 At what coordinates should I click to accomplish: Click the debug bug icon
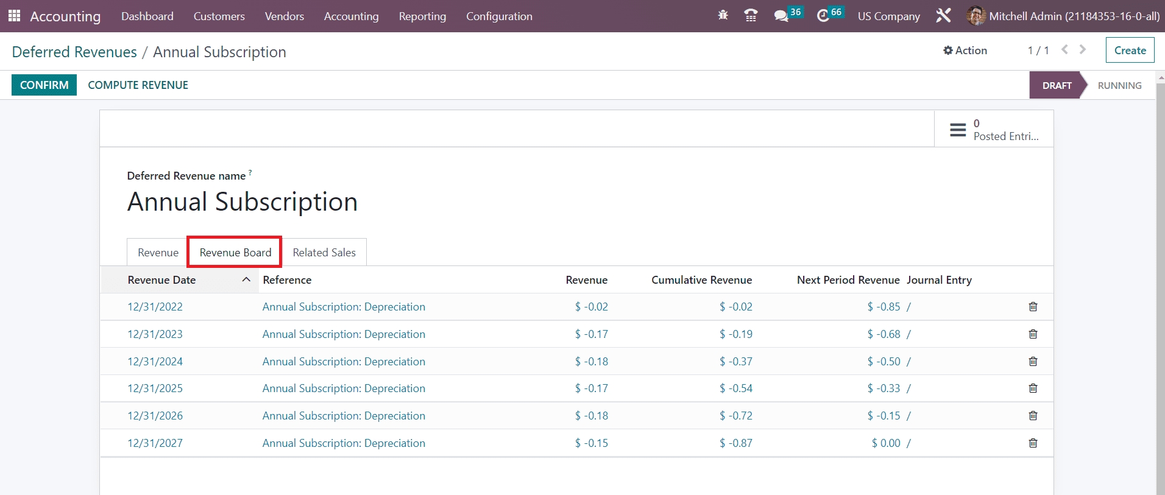pos(723,16)
